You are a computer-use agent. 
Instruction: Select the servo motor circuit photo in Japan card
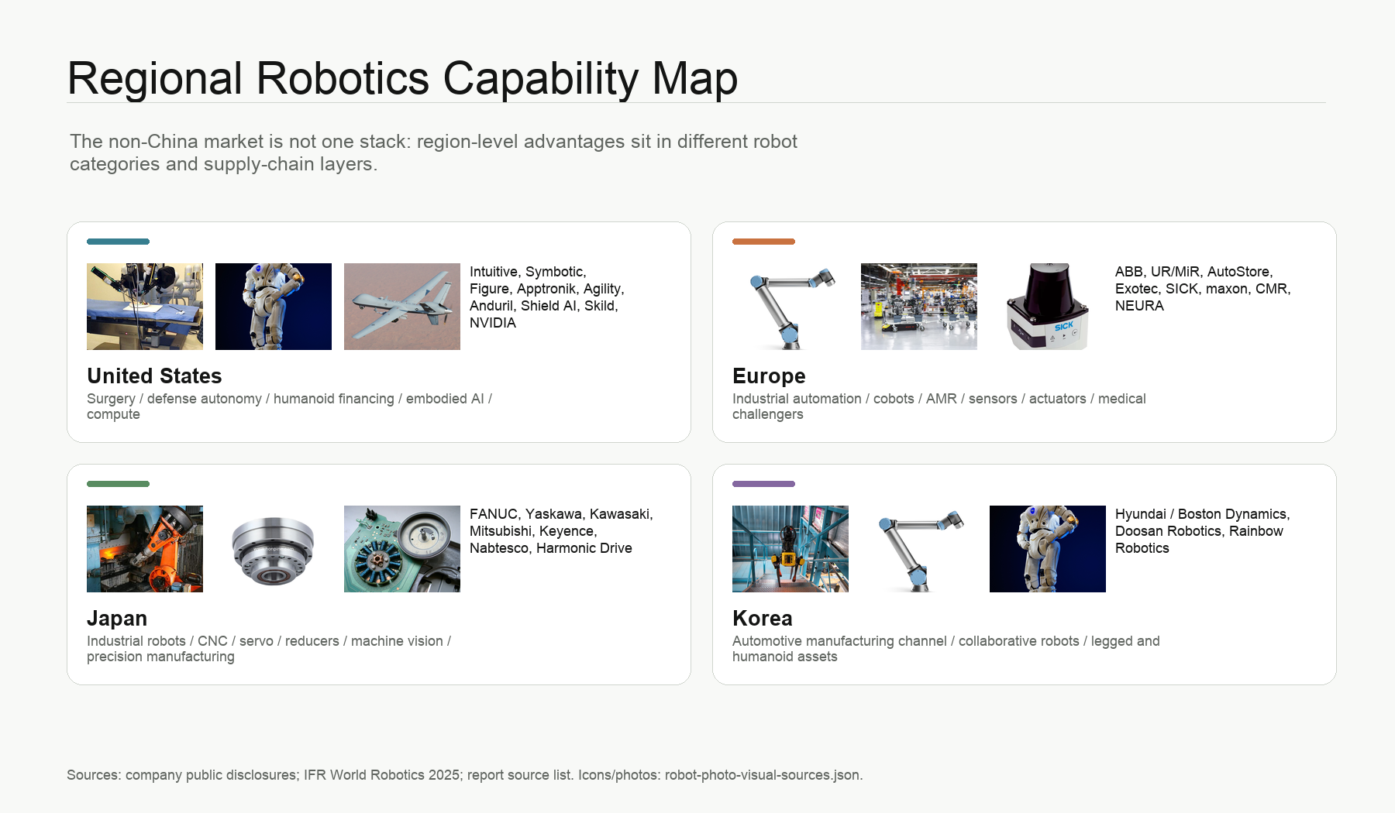click(402, 549)
